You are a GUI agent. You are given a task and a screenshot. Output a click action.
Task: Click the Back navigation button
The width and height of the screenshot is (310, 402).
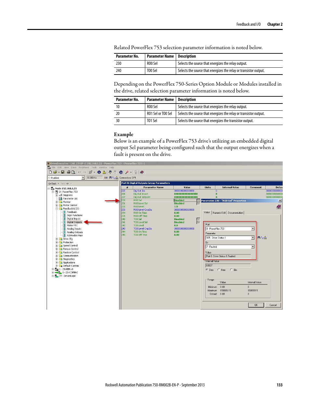[x=53, y=184]
